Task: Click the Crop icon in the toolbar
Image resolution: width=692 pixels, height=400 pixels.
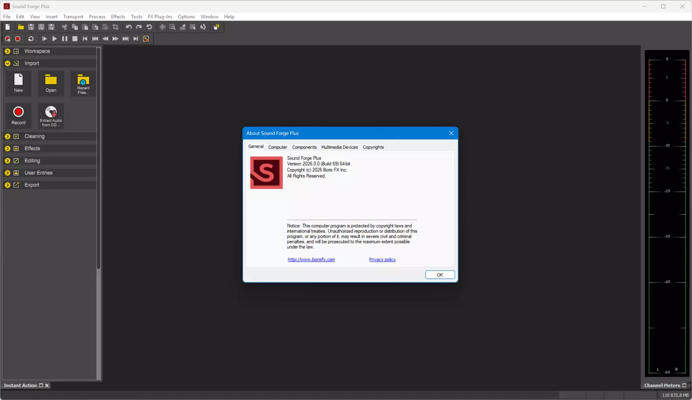Action: (115, 27)
